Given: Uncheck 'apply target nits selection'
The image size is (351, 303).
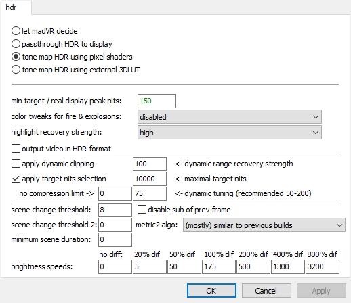Looking at the screenshot, I should (16, 179).
